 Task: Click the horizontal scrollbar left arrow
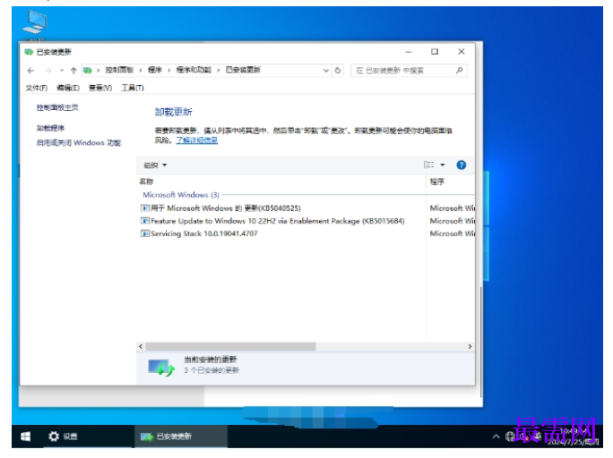[141, 346]
